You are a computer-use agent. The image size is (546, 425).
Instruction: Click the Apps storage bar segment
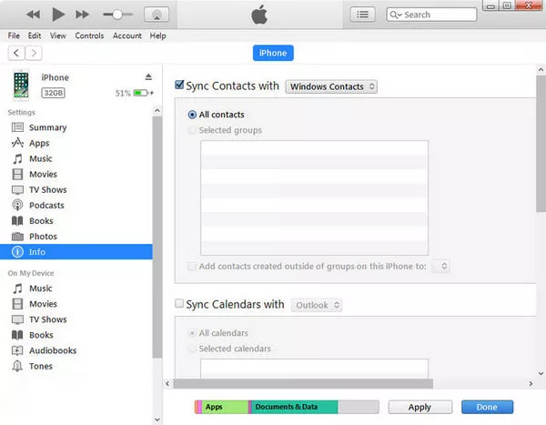click(225, 407)
